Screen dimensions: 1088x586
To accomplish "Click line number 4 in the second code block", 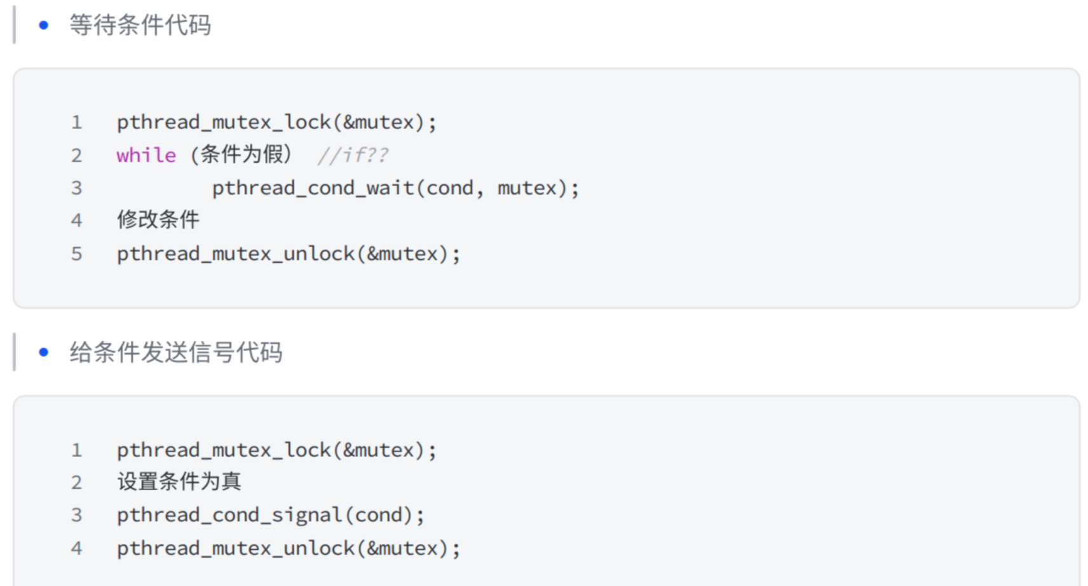I will (77, 548).
